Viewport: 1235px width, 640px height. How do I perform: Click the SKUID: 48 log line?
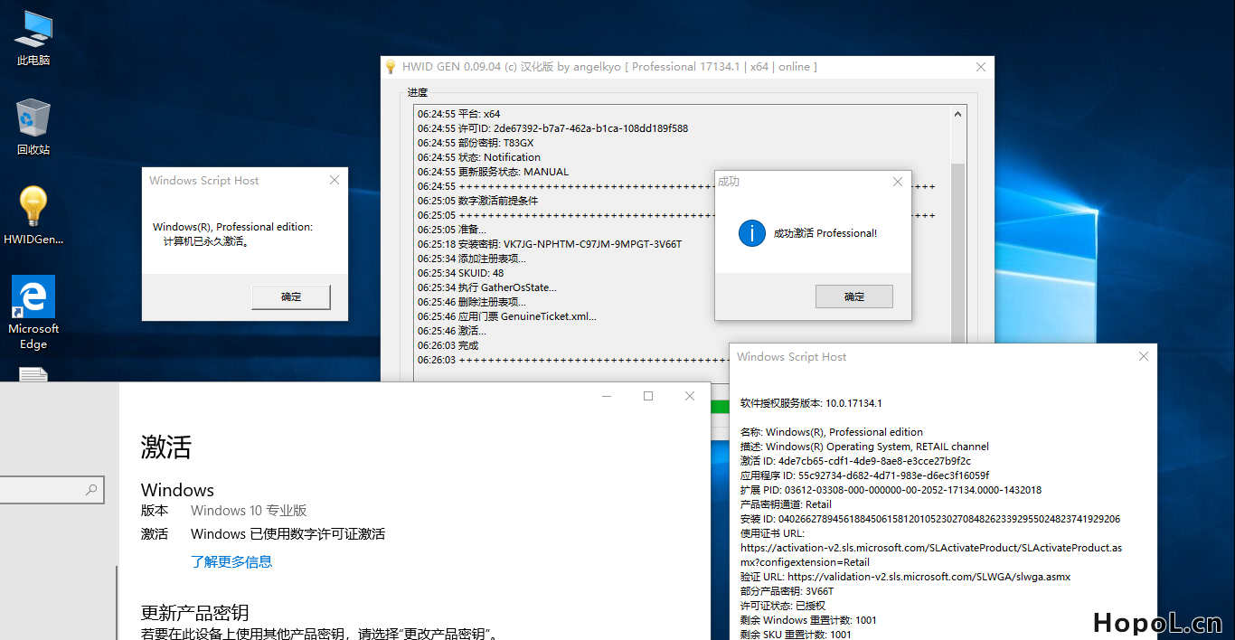tap(461, 273)
